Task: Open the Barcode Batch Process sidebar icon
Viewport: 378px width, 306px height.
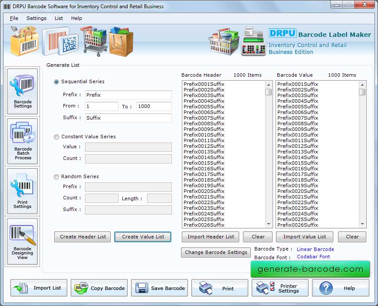Action: tap(23, 141)
